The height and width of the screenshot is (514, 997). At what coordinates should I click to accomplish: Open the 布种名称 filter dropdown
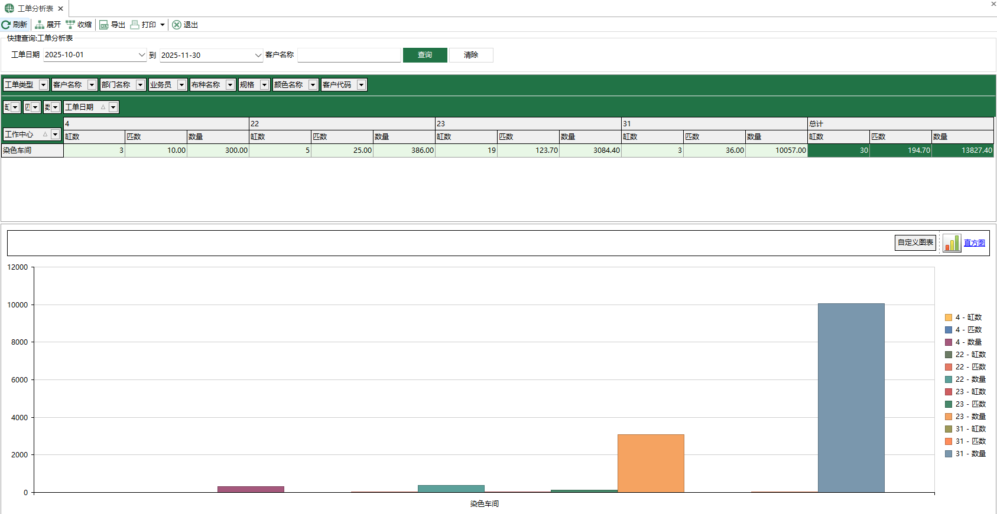pyautogui.click(x=230, y=85)
